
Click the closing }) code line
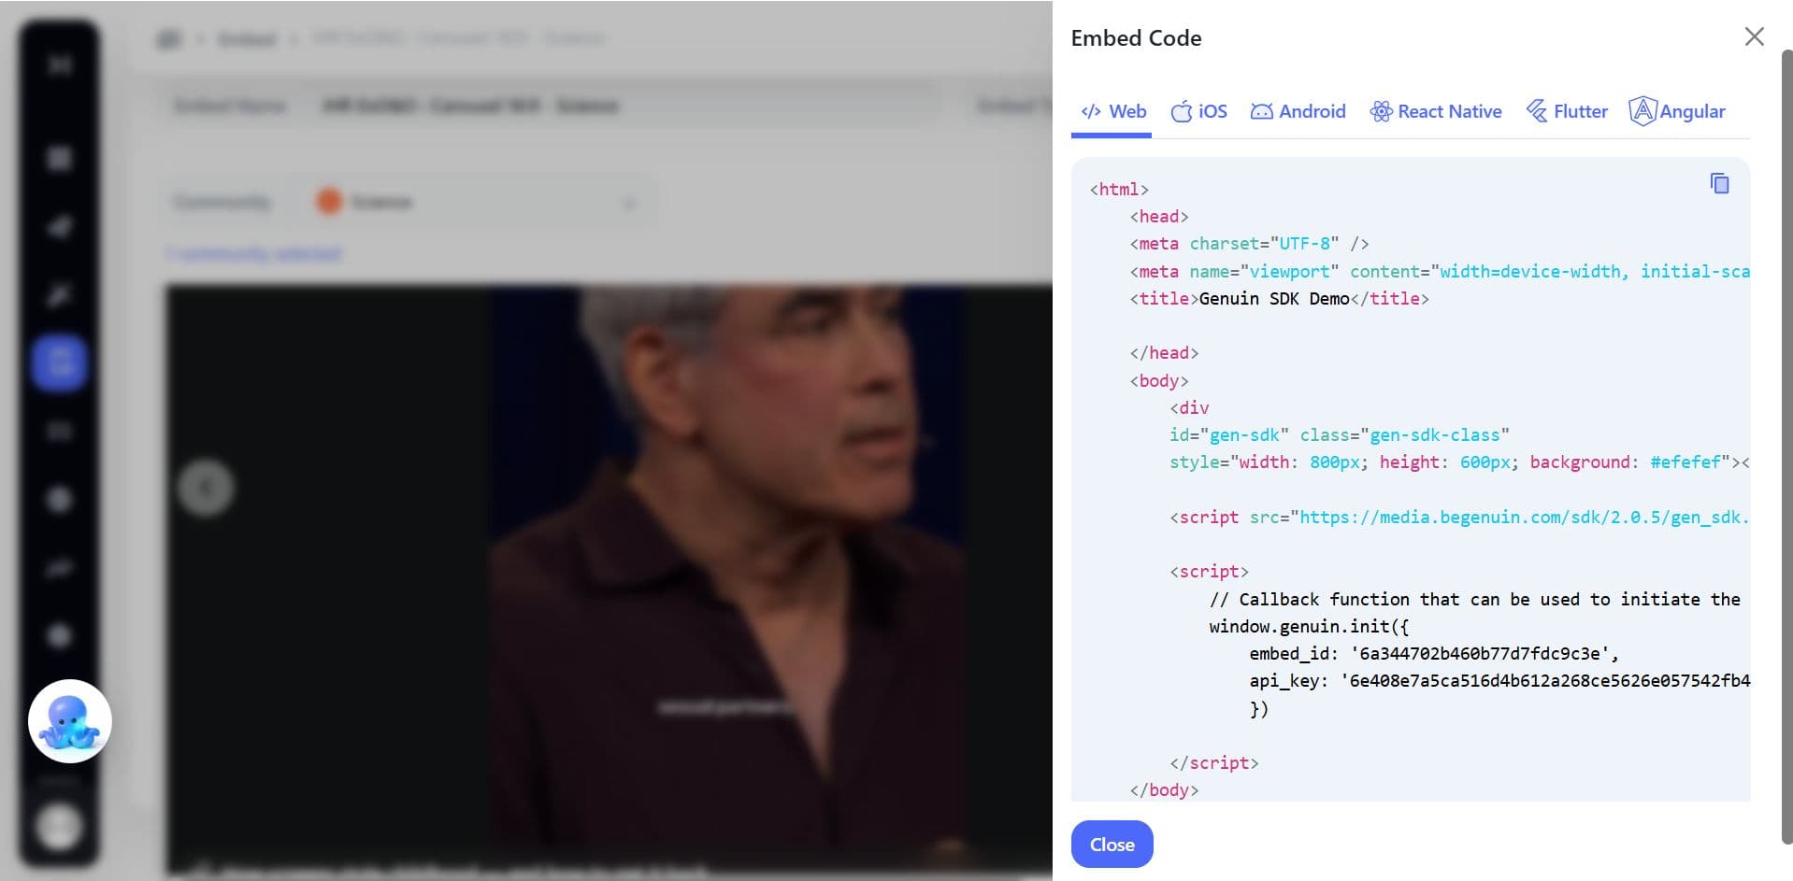point(1258,709)
